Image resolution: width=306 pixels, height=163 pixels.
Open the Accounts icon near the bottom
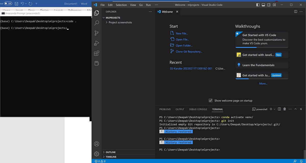(x=97, y=144)
